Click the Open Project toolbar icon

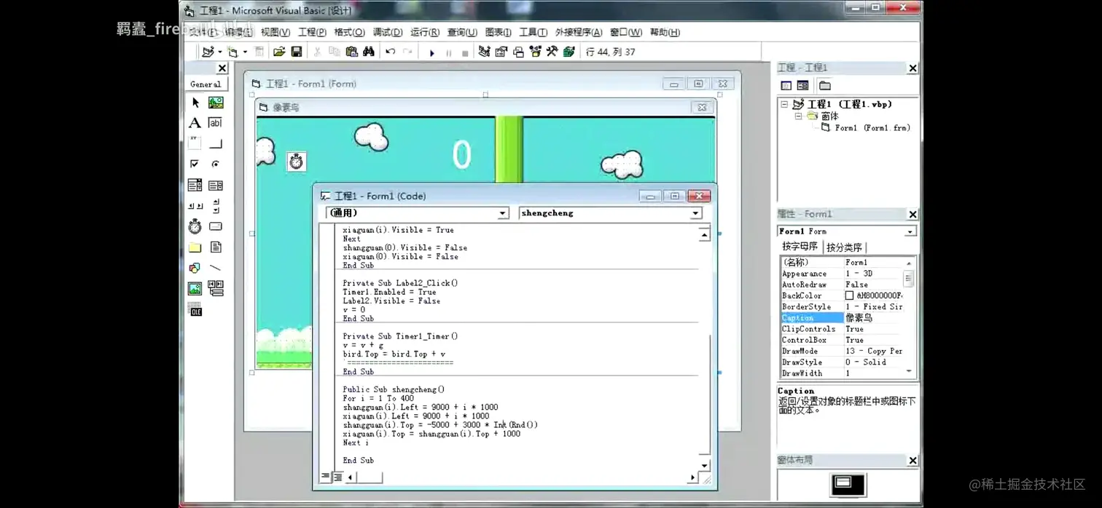[x=279, y=52]
